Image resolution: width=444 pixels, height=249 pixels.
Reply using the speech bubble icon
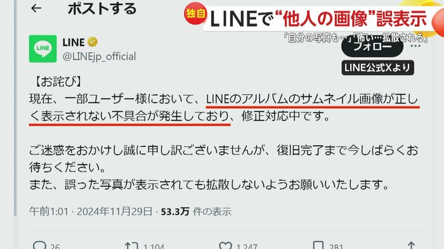tap(39, 246)
